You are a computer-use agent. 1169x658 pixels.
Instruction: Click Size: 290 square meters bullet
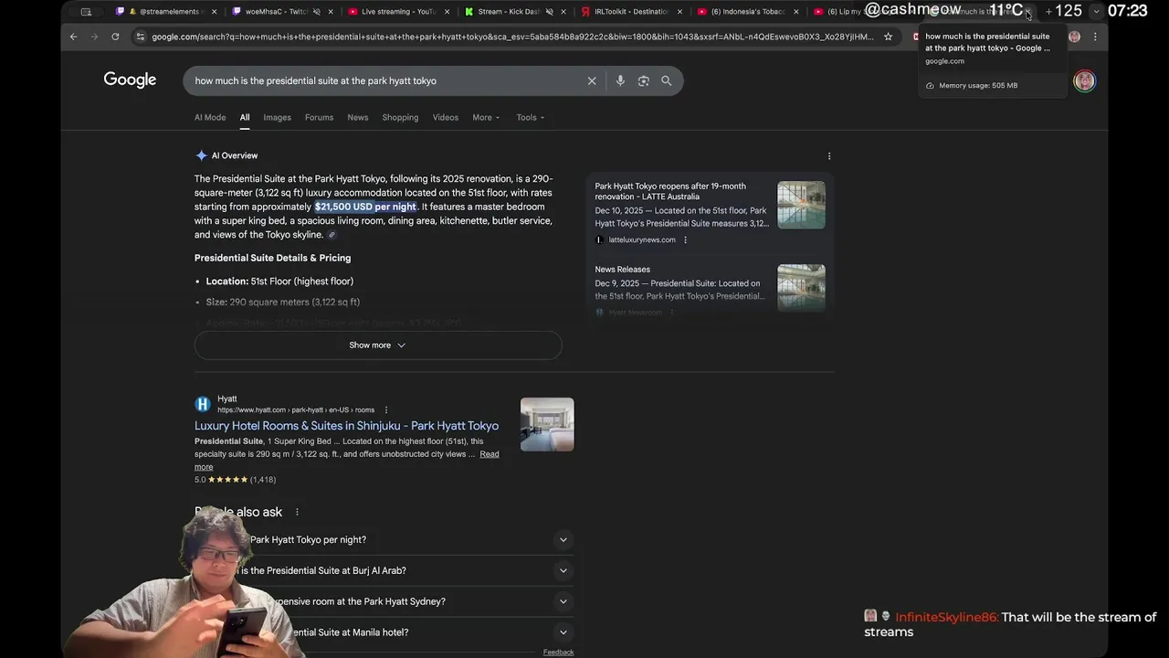(282, 302)
